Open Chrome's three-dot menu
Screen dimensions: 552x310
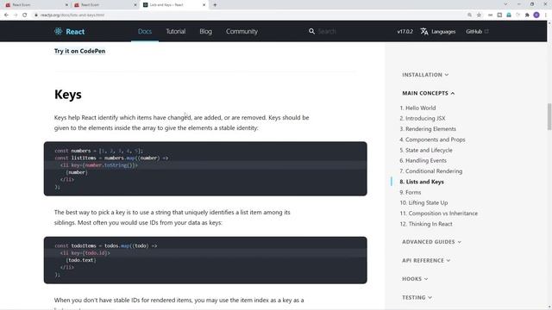546,15
